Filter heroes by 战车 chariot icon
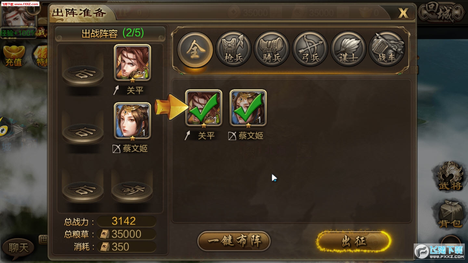This screenshot has width=468, height=263. tap(387, 49)
